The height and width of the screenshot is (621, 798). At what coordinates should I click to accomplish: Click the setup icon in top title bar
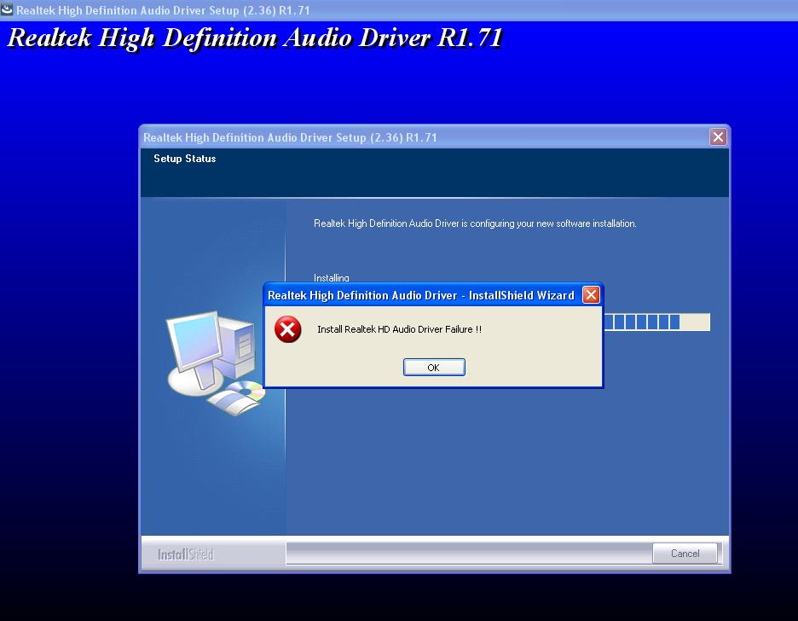point(7,9)
